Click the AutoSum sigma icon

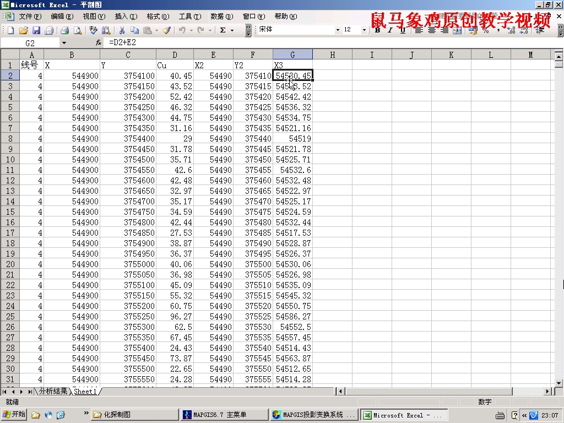tap(223, 31)
